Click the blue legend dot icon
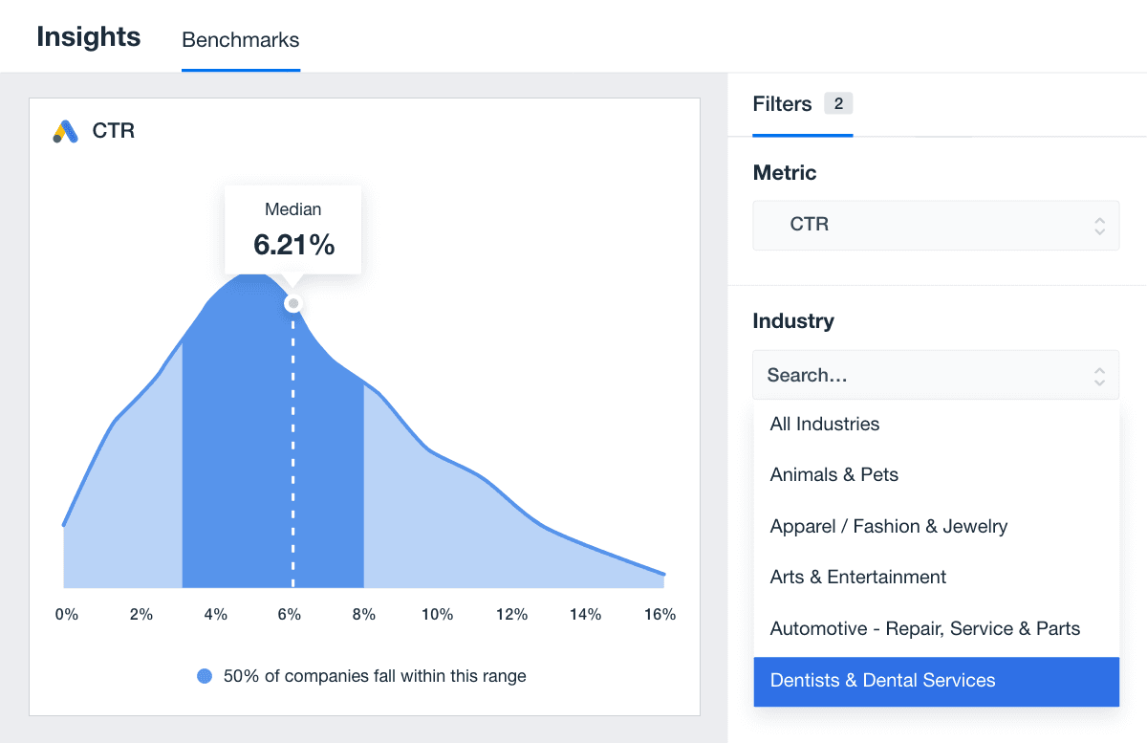Image resolution: width=1147 pixels, height=743 pixels. pyautogui.click(x=205, y=676)
